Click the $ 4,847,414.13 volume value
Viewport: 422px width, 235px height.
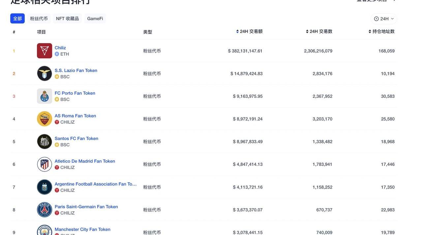(x=248, y=165)
